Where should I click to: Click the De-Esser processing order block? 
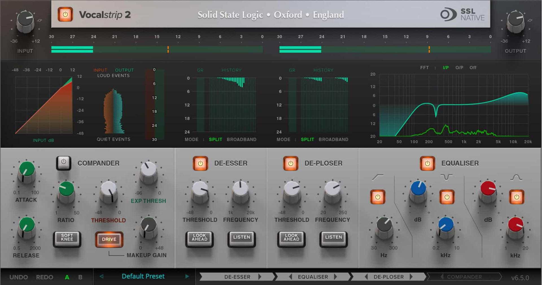237,277
